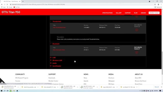Open options arrow for Serial IO zip download
The image size is (163, 92).
pyautogui.click(x=38, y=87)
